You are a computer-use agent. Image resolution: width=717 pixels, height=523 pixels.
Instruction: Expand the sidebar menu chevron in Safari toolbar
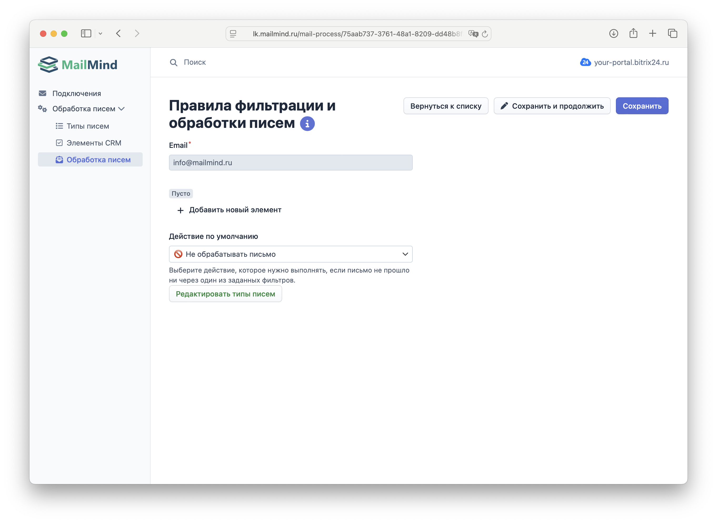click(100, 34)
